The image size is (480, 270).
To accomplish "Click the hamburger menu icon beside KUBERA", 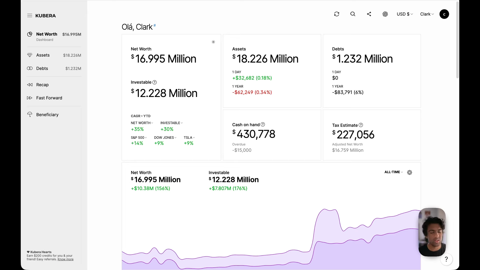I will tap(29, 15).
